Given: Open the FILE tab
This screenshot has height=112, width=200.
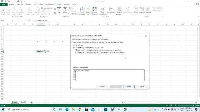Looking at the screenshot, I should coord(4,5).
